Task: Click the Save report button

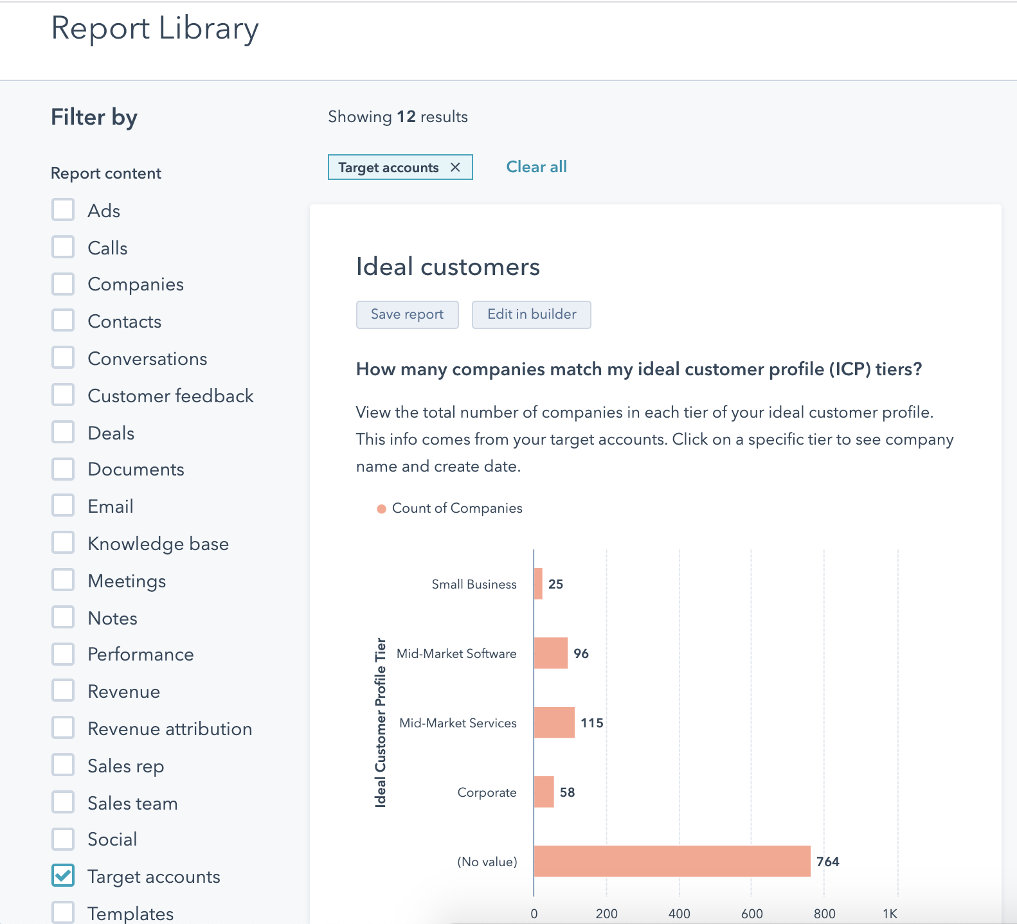Action: click(407, 314)
